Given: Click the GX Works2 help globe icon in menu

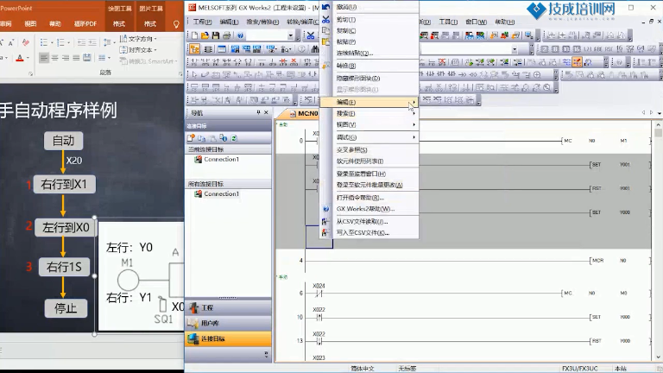Looking at the screenshot, I should click(x=325, y=209).
